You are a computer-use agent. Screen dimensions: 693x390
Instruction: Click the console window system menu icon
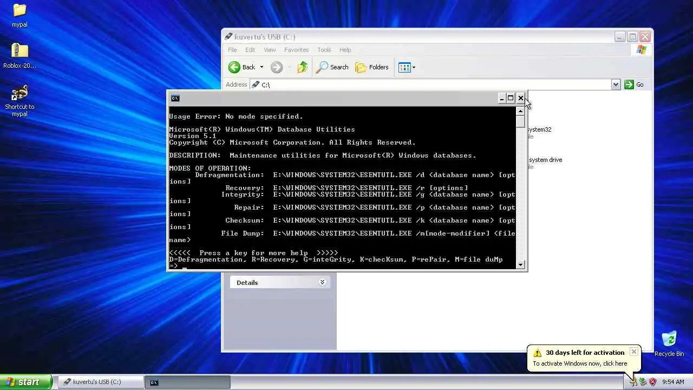click(x=175, y=98)
